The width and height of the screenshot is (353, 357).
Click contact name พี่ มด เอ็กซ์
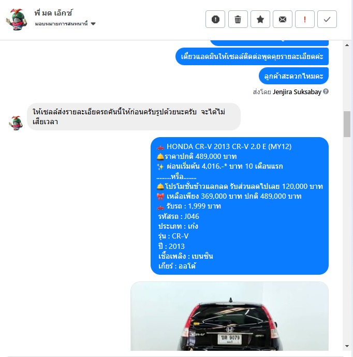53,13
